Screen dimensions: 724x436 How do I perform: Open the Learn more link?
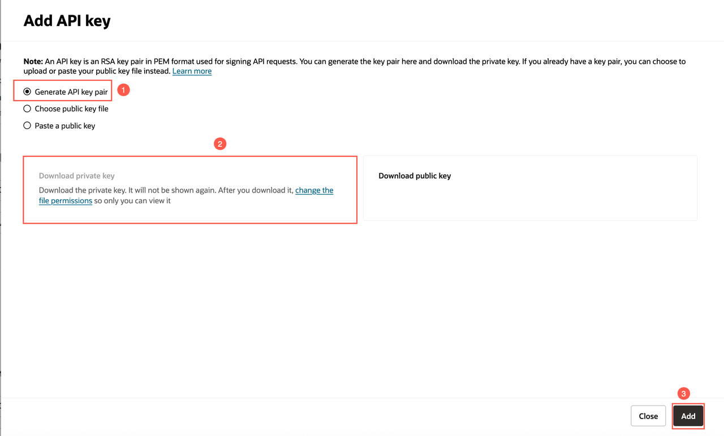point(192,71)
